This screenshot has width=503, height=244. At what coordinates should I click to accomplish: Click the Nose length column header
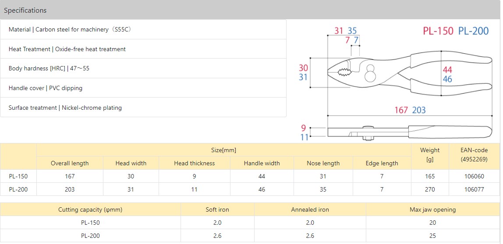[x=323, y=163]
